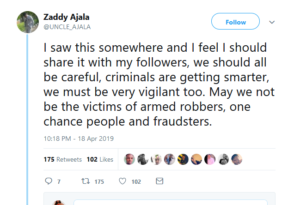Like the tweet with the heart icon
294x205 pixels.
[122, 181]
